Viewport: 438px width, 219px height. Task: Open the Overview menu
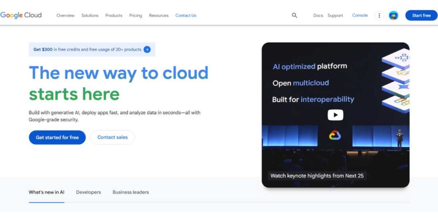[65, 15]
